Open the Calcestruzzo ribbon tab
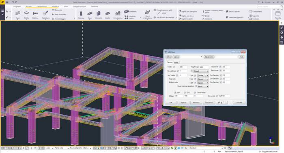Viewport: 284px width, 153px height. (42, 6)
